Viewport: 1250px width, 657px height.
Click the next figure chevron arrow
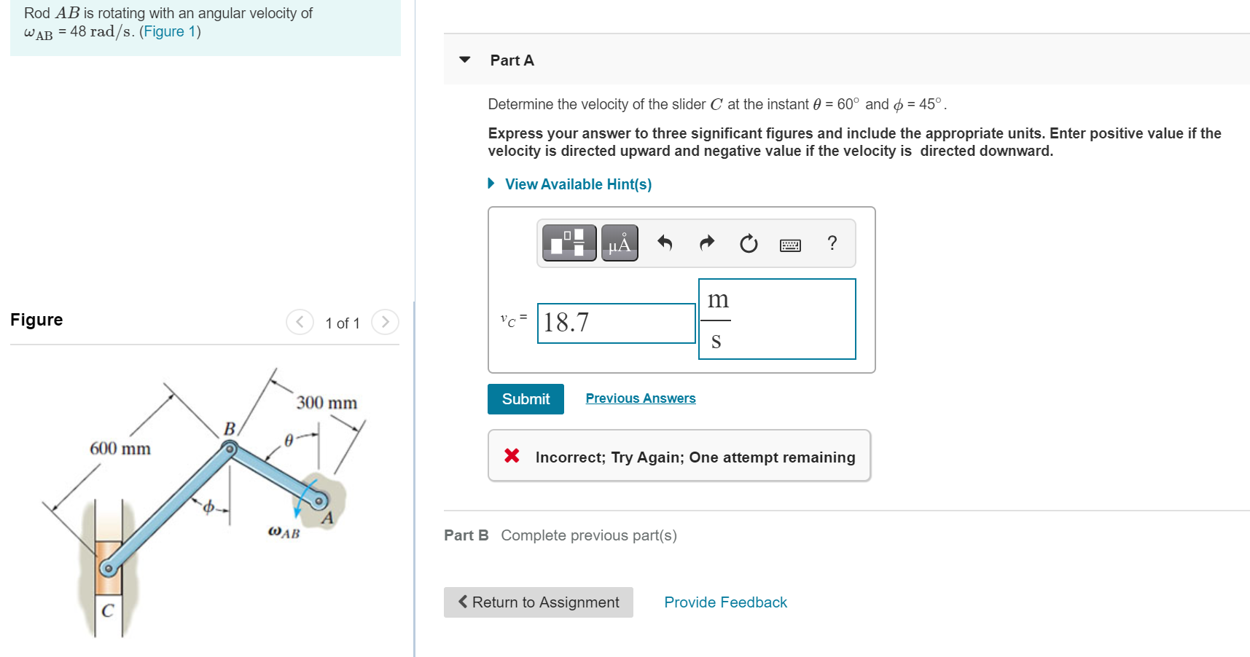click(385, 322)
